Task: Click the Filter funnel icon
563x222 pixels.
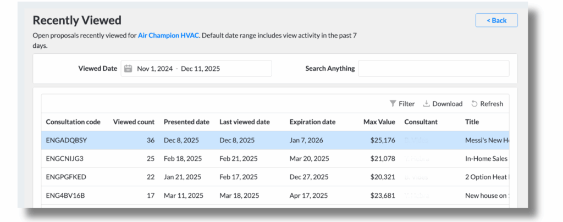Action: [393, 104]
